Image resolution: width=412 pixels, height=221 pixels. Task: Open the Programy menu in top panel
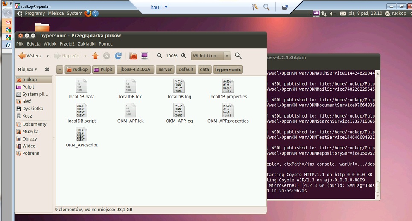click(35, 13)
